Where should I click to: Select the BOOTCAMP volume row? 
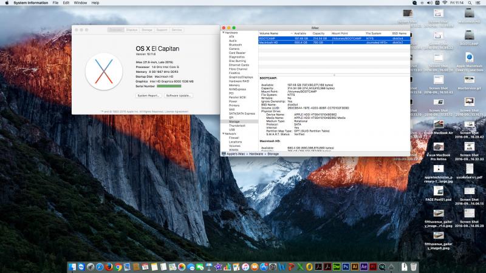(334, 38)
